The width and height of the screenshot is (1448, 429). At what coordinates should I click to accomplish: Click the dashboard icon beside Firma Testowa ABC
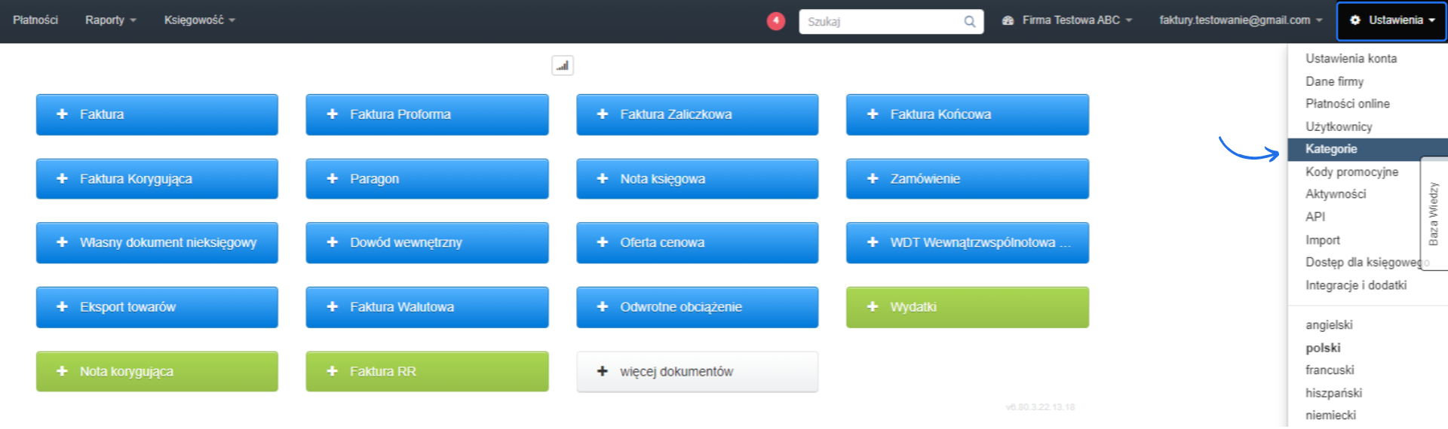pos(1008,20)
